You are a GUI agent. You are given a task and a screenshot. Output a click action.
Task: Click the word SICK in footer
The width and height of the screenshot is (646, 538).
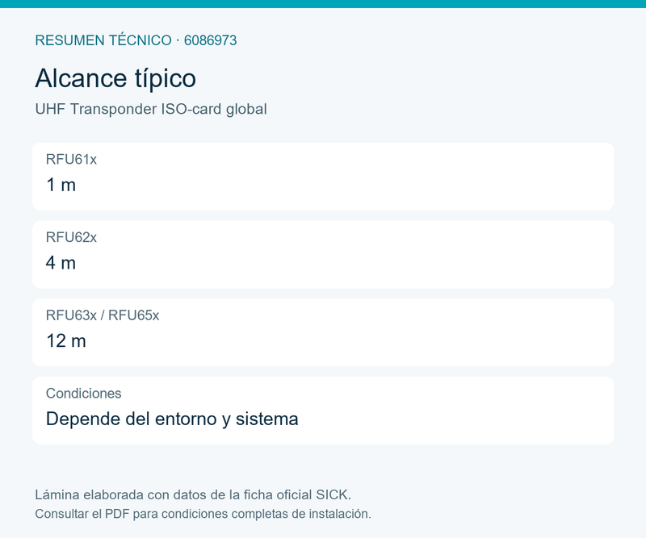pyautogui.click(x=333, y=494)
